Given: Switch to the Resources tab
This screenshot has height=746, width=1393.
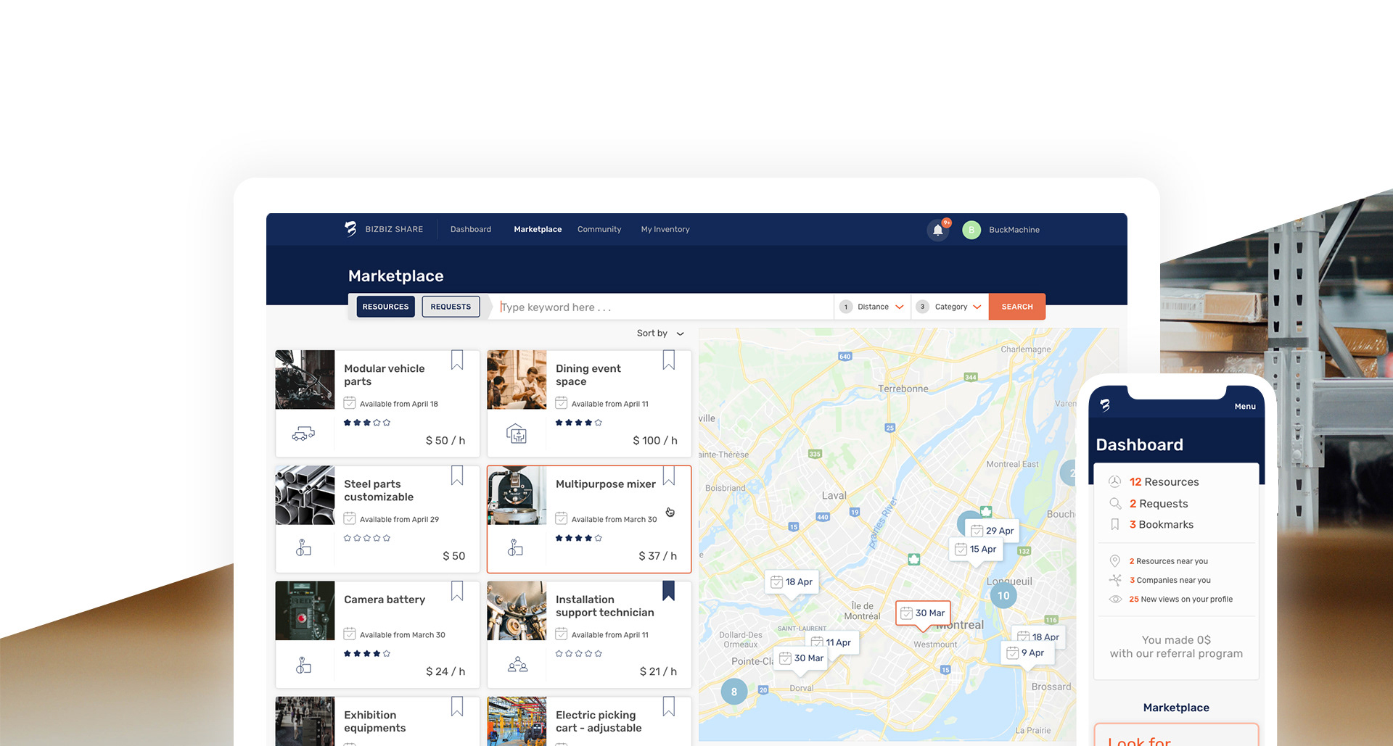Looking at the screenshot, I should tap(385, 307).
